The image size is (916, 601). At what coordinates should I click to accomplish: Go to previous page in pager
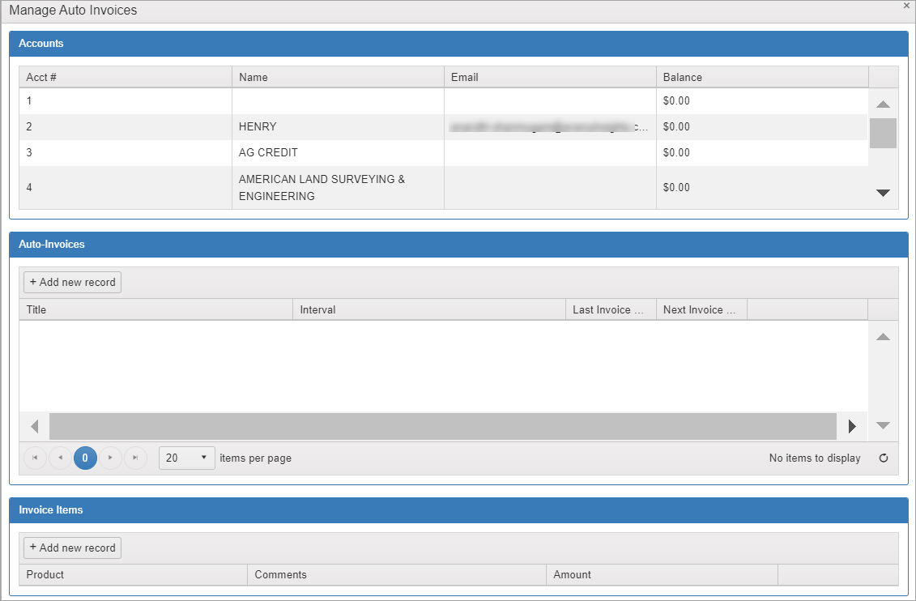point(60,458)
